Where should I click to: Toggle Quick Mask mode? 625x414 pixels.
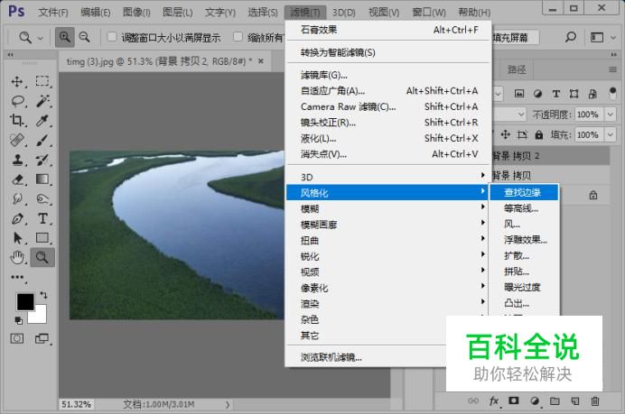pyautogui.click(x=17, y=339)
